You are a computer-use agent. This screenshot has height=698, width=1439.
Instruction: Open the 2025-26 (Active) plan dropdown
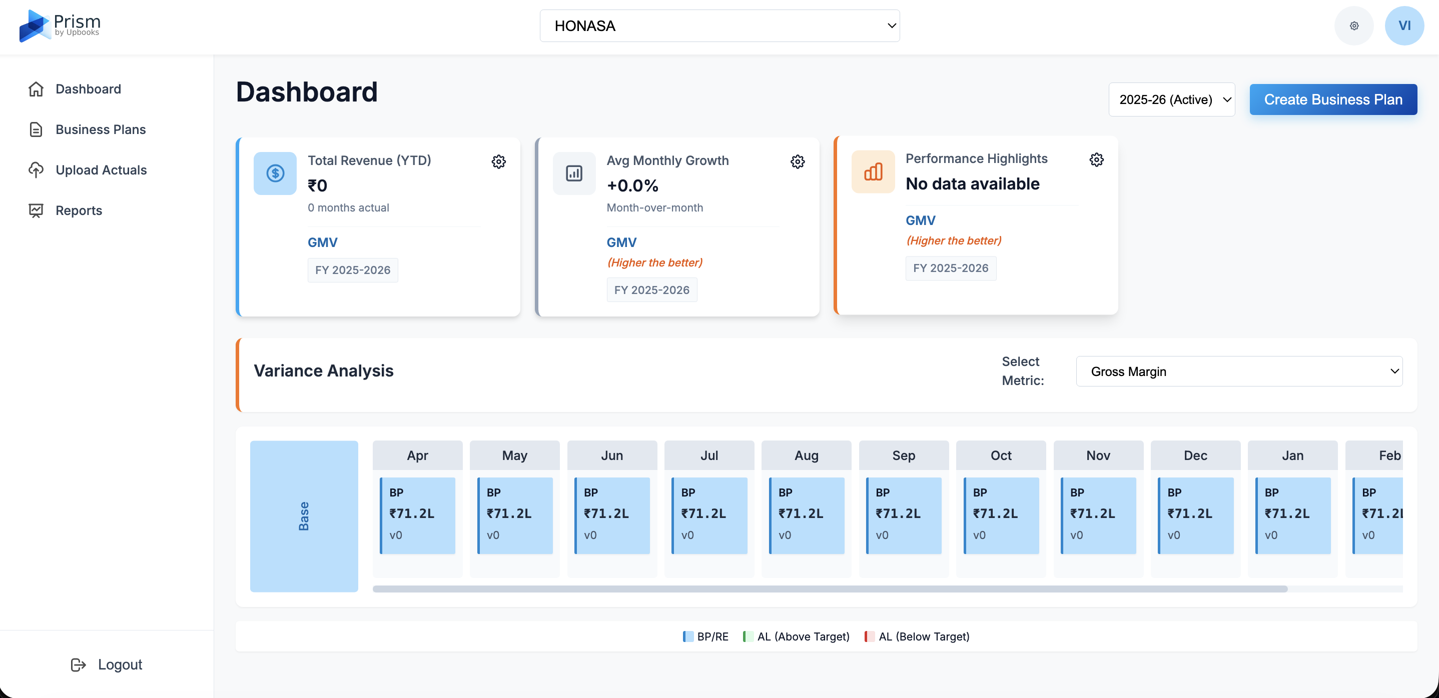click(x=1172, y=99)
